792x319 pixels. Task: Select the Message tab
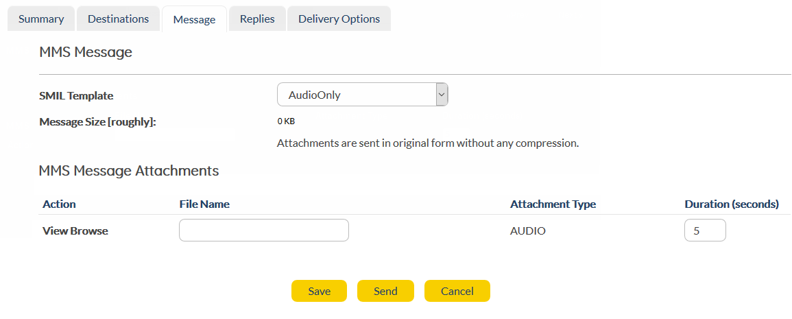coord(194,20)
